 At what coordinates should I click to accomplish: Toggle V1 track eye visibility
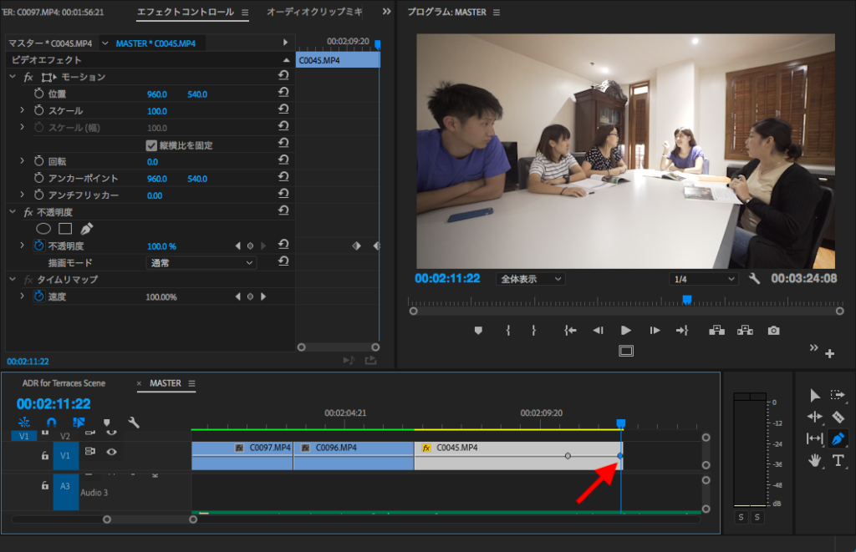point(111,452)
